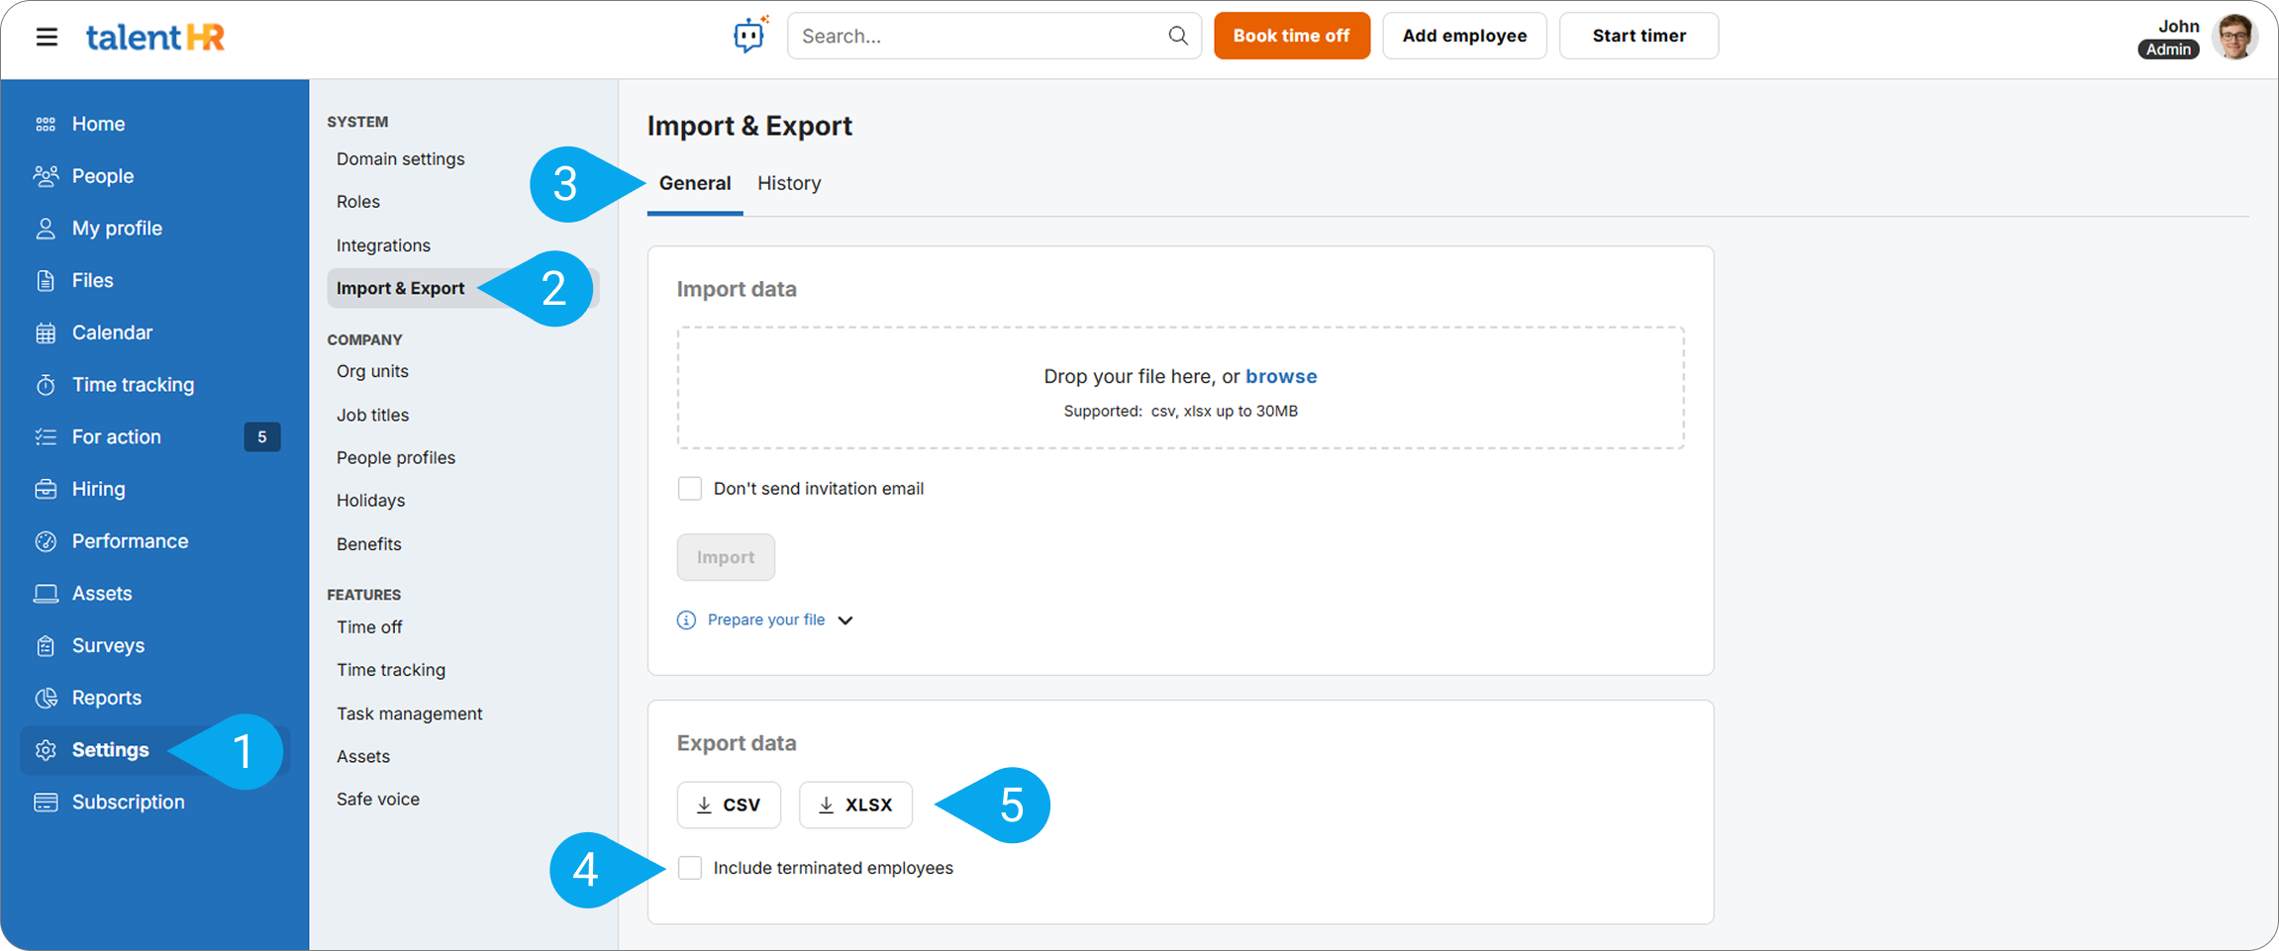Click the Search input field
Image resolution: width=2279 pixels, height=951 pixels.
[x=980, y=36]
